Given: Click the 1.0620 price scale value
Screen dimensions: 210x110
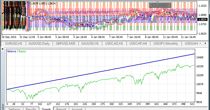Looking at the screenshot, I should tap(202, 34).
